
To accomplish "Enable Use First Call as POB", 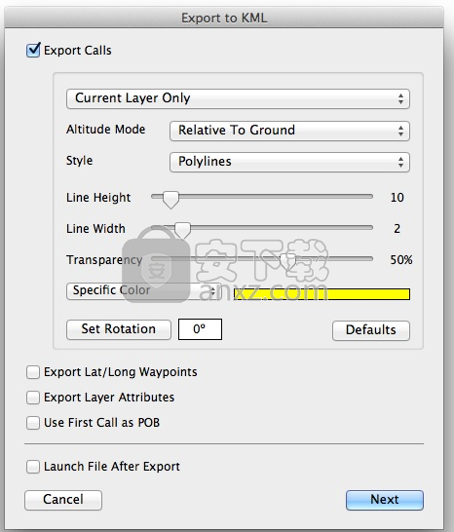I will pos(33,423).
